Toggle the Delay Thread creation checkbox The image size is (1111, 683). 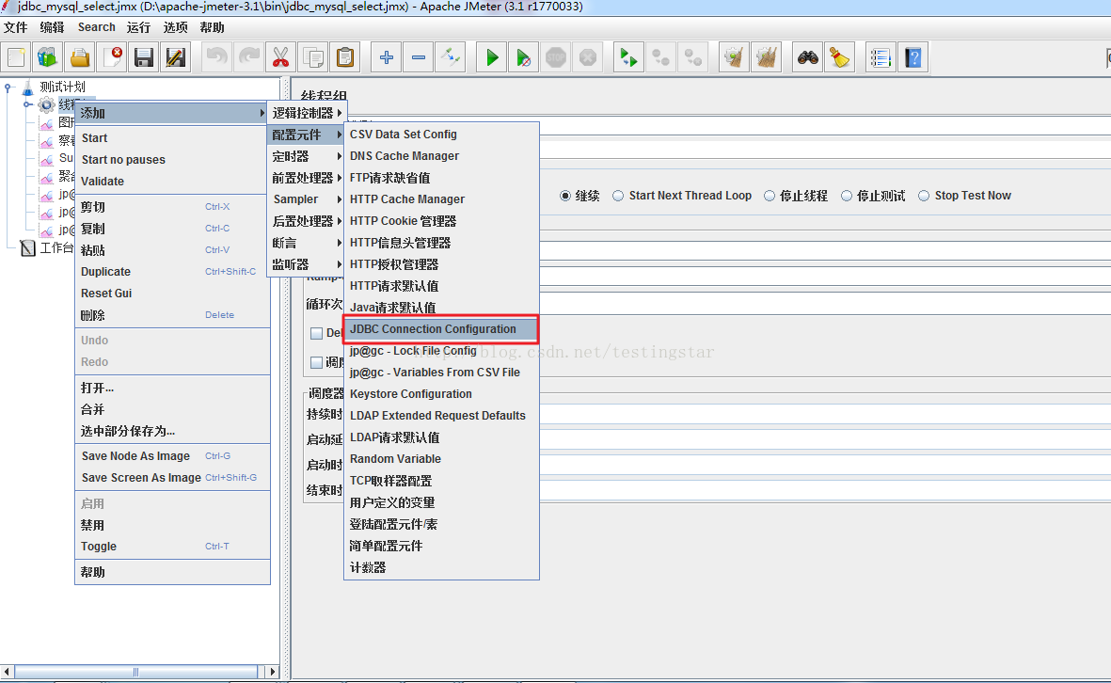(317, 333)
